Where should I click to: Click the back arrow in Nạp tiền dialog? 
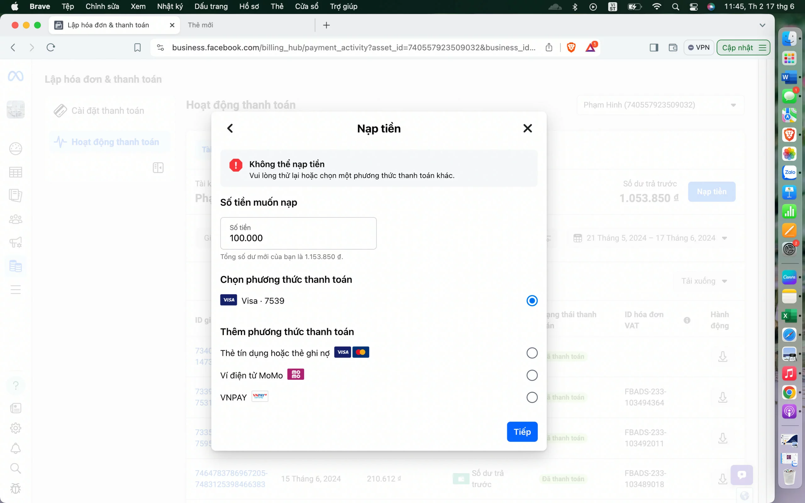[230, 128]
